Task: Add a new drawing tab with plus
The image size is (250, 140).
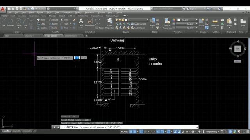Action: coord(86,36)
